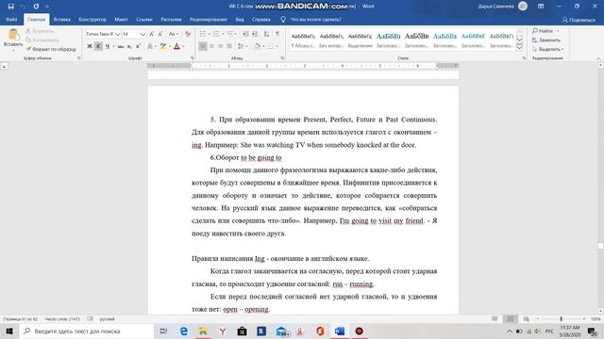This screenshot has height=339, width=604.
Task: Click the Paste (Вставить) clipboard icon
Action: (13, 35)
